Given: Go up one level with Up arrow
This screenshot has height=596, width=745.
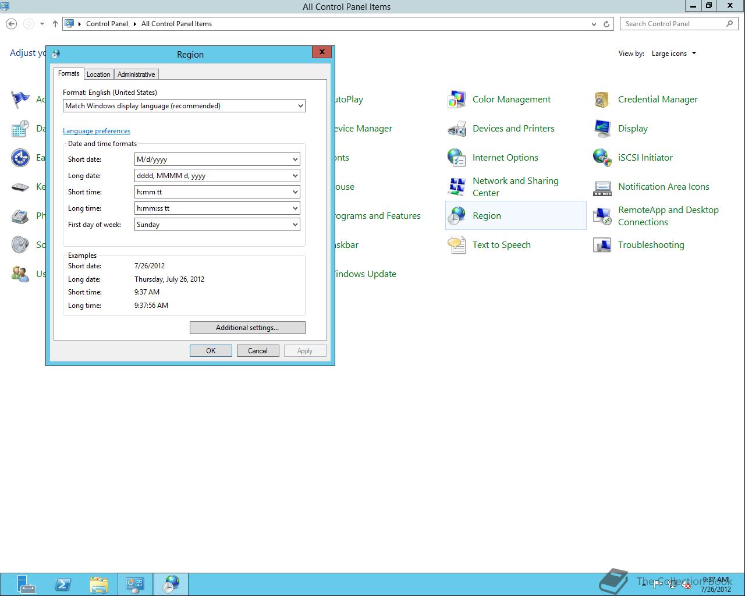Looking at the screenshot, I should point(55,24).
